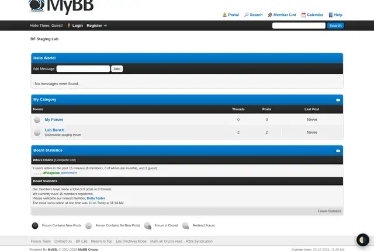374x251 pixels.
Task: Click the MyBB Group footer link
Action: pyautogui.click(x=88, y=249)
